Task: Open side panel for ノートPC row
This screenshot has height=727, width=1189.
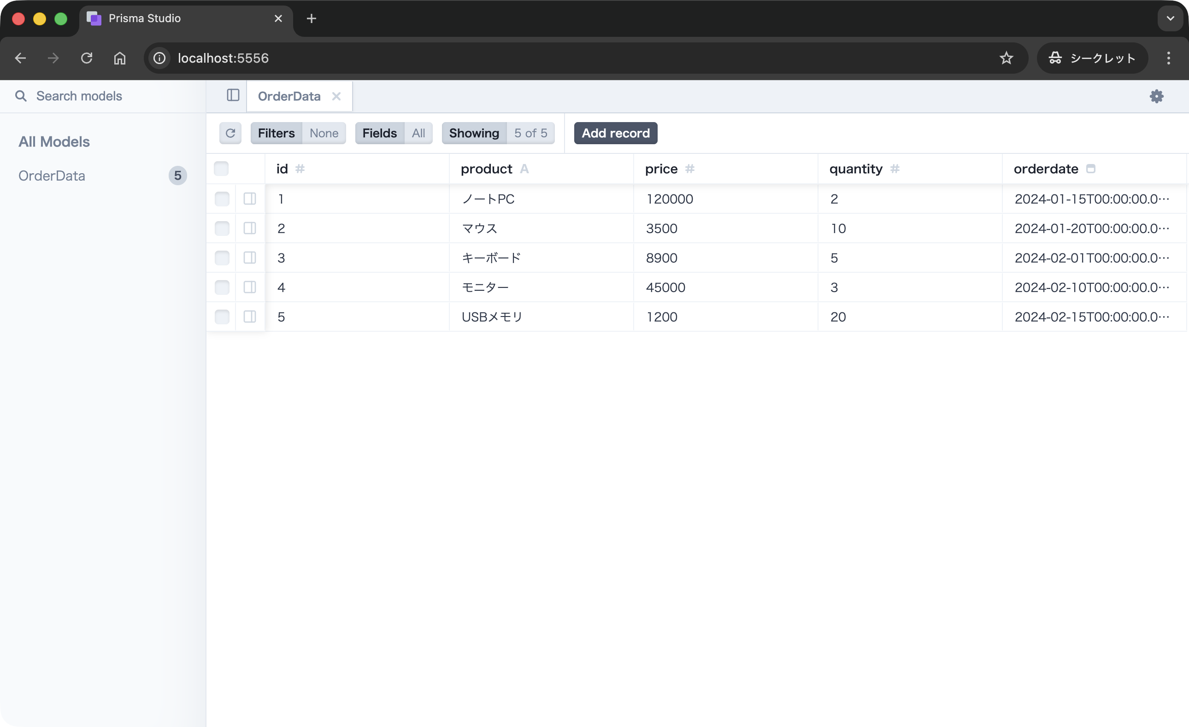Action: (249, 199)
